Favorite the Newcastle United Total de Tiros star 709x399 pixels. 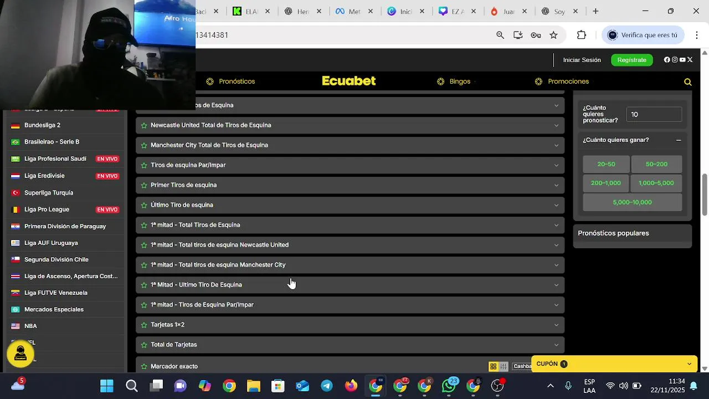[x=144, y=125]
